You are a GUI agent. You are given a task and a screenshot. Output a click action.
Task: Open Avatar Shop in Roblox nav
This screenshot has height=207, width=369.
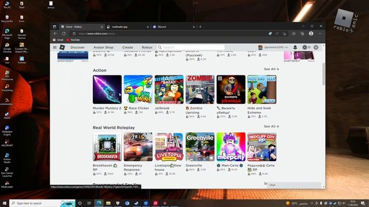(x=103, y=47)
